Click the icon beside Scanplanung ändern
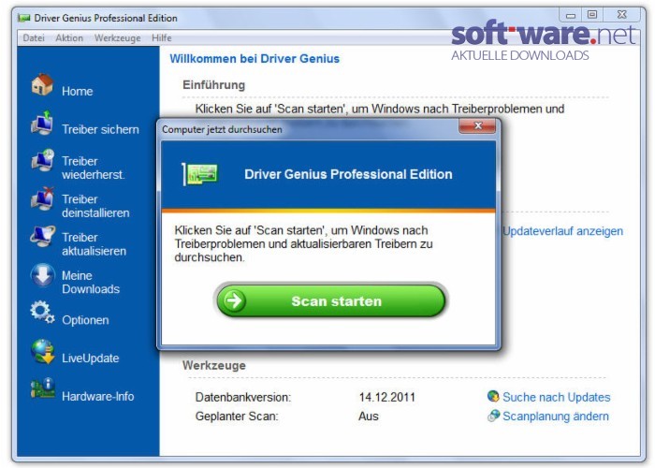655x468 pixels. pos(493,416)
